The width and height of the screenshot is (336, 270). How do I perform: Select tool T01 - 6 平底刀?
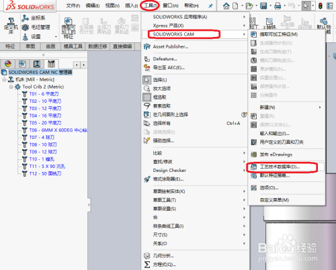tap(40, 94)
